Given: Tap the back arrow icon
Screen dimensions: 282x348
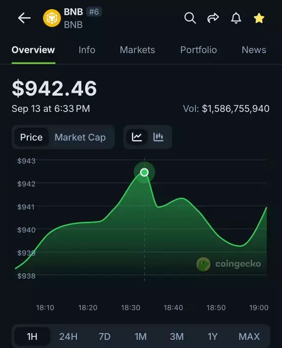Looking at the screenshot, I should [x=24, y=18].
